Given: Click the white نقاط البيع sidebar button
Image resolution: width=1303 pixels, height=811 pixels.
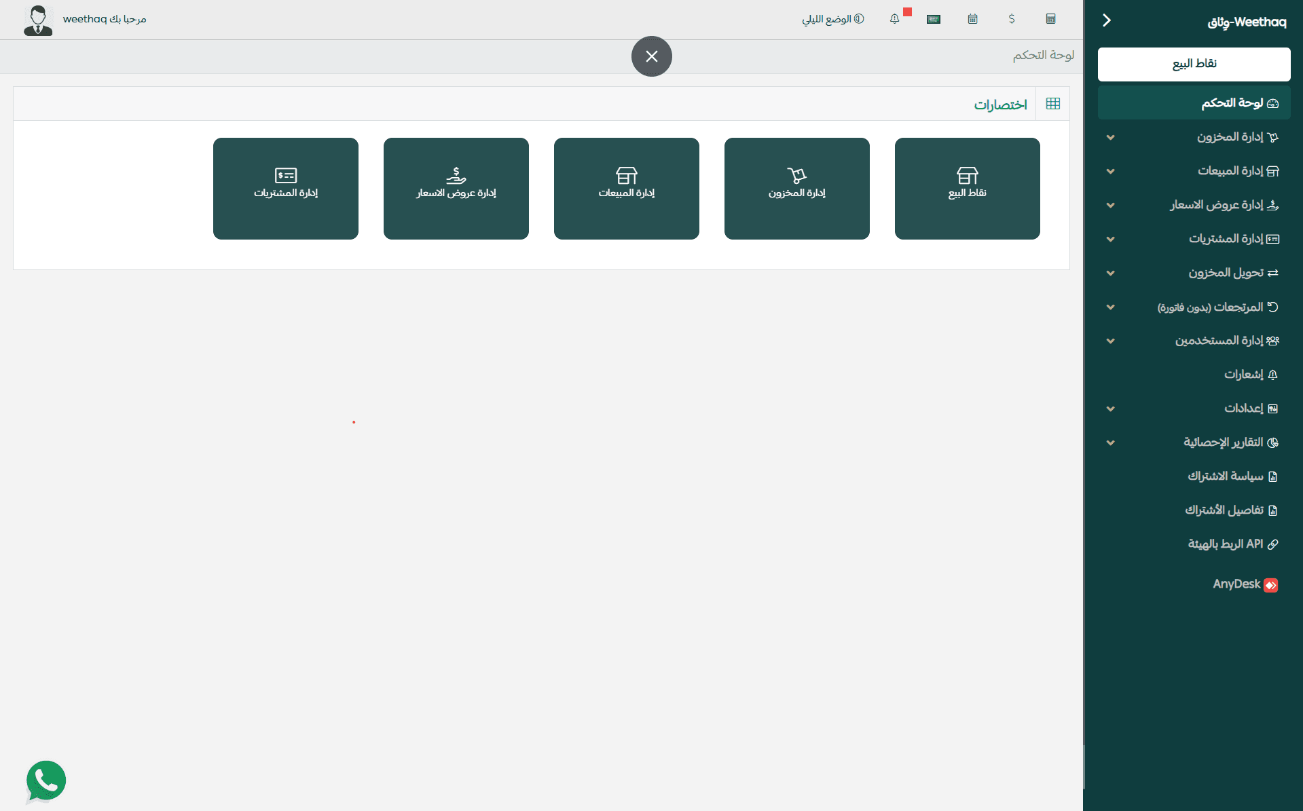Looking at the screenshot, I should click(x=1194, y=64).
